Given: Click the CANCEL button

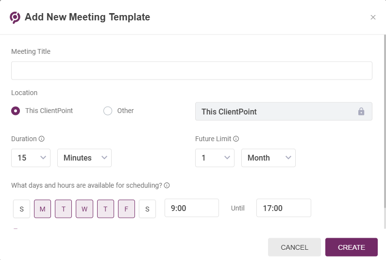Looking at the screenshot, I should click(294, 247).
